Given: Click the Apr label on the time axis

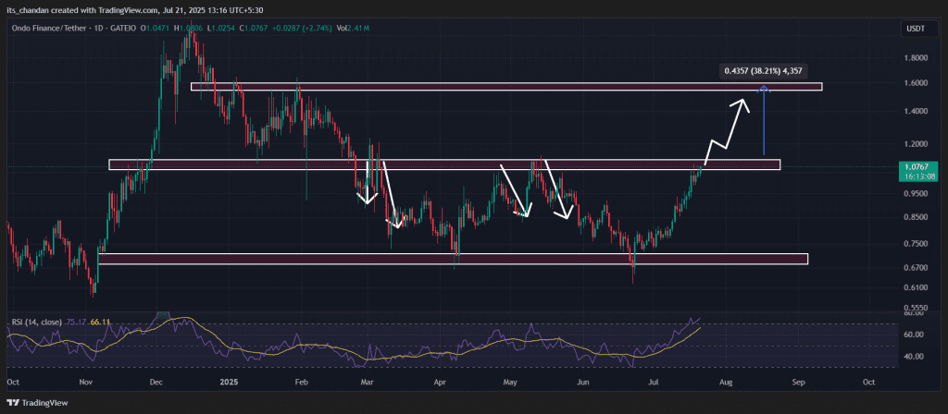Looking at the screenshot, I should [x=440, y=383].
